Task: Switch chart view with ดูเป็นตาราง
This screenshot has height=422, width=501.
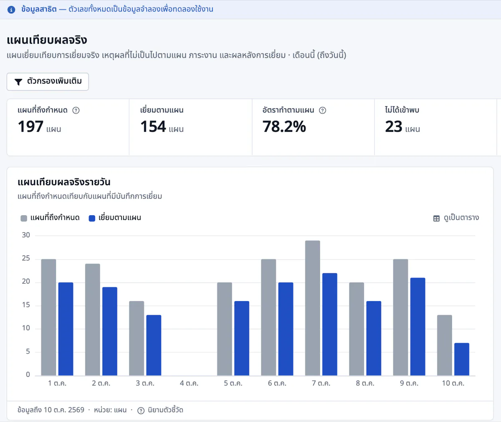Action: tap(456, 218)
